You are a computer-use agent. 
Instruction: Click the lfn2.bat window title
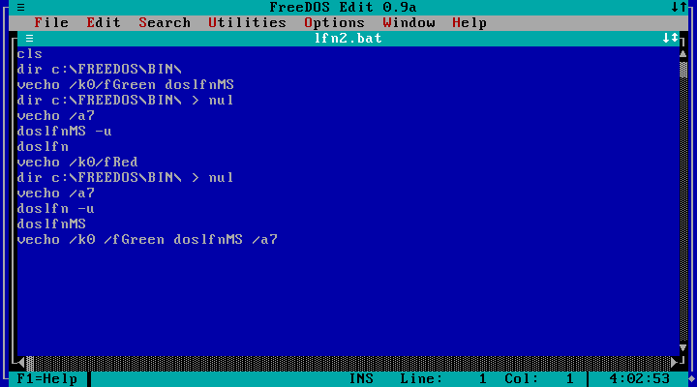348,38
